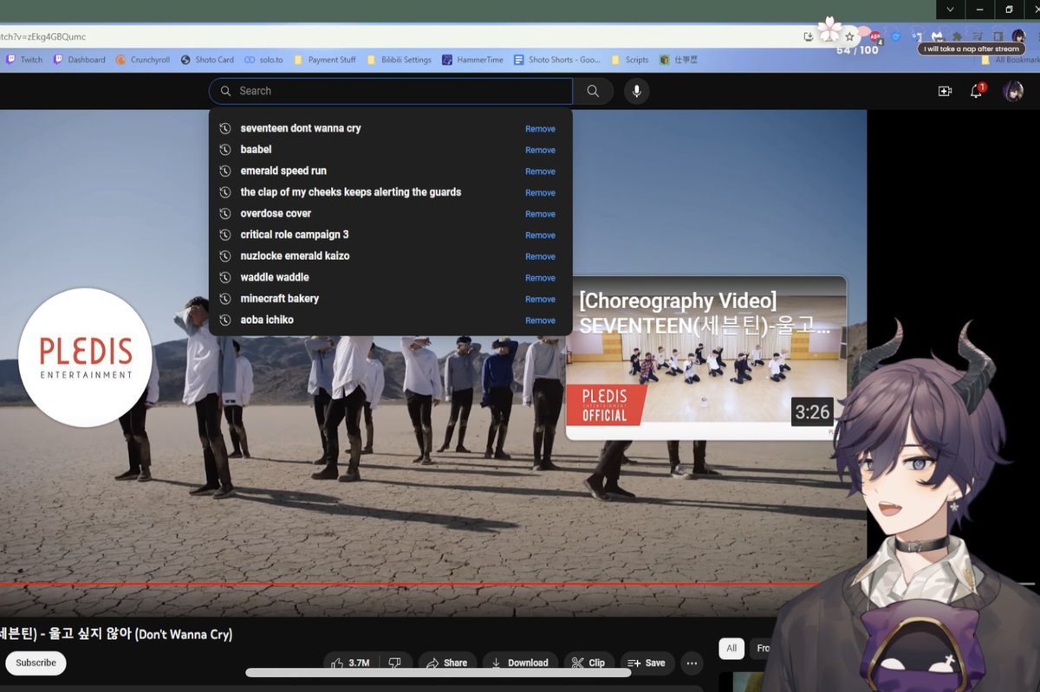This screenshot has height=692, width=1040.
Task: Select suggestion 'nuzlocke emerald kaizo'
Action: coord(295,255)
